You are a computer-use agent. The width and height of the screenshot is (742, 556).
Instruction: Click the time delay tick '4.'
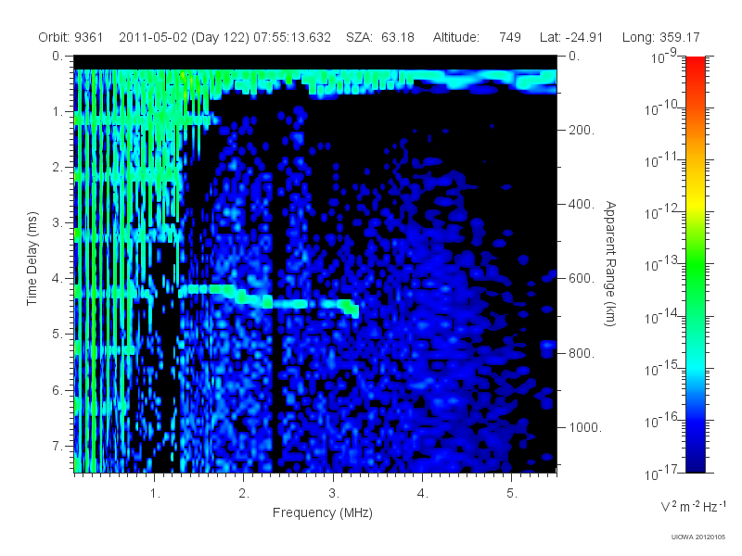(x=58, y=279)
